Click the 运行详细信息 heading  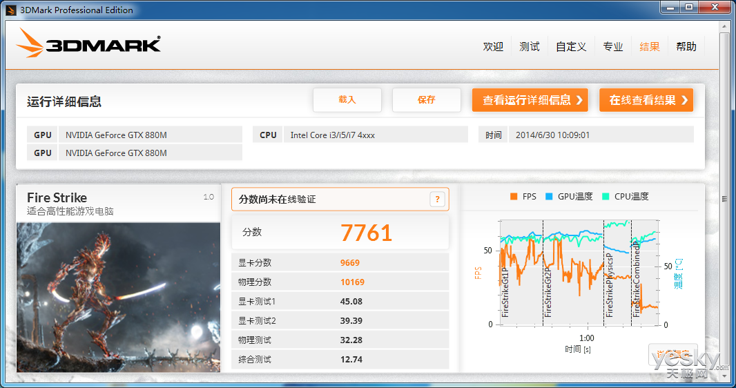point(64,101)
